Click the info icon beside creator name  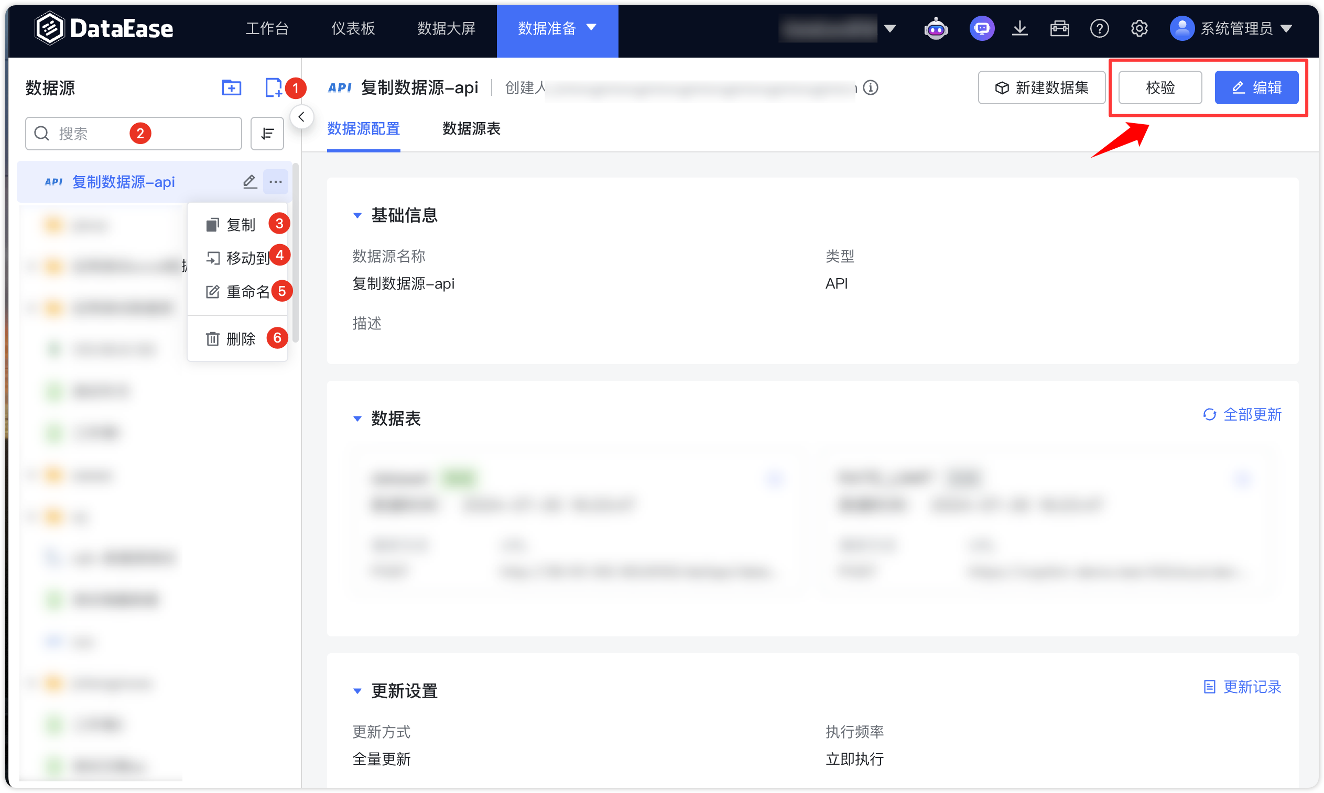[872, 88]
